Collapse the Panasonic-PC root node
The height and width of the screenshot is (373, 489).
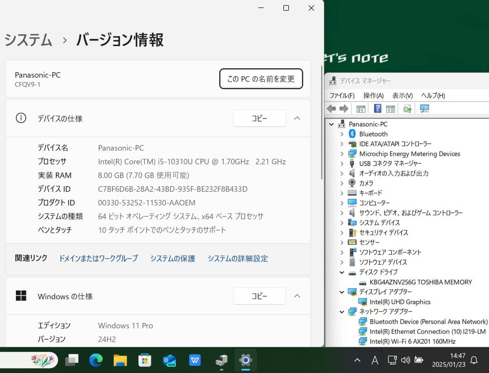[x=331, y=124]
